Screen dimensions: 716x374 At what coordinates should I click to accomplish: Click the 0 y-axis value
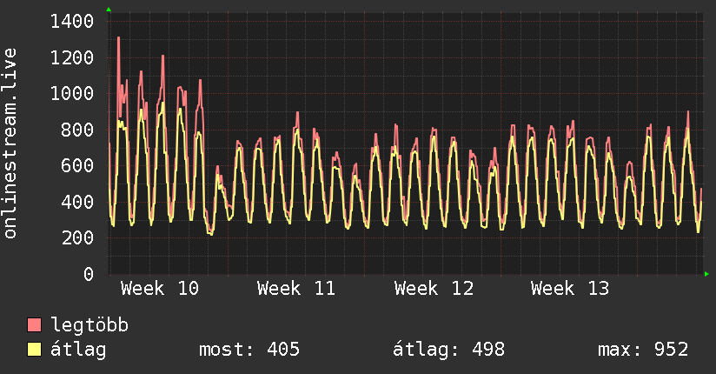point(89,274)
